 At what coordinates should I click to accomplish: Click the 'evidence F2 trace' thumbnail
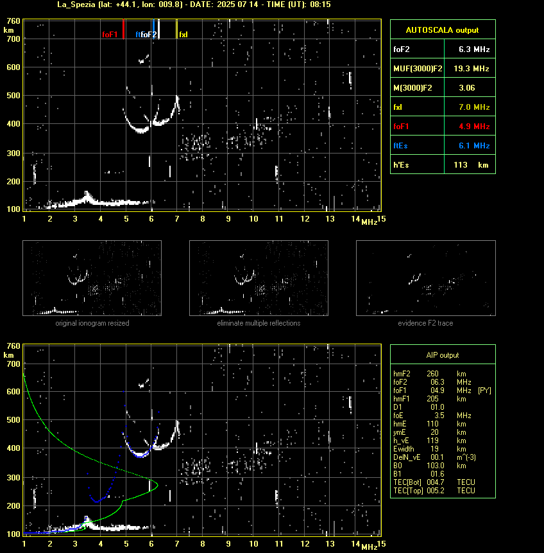point(425,278)
